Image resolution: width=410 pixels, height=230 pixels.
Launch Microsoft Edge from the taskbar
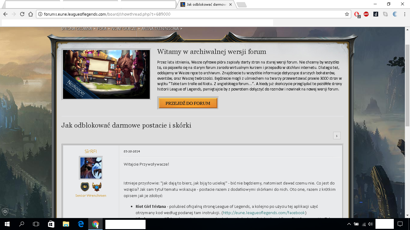point(80,224)
